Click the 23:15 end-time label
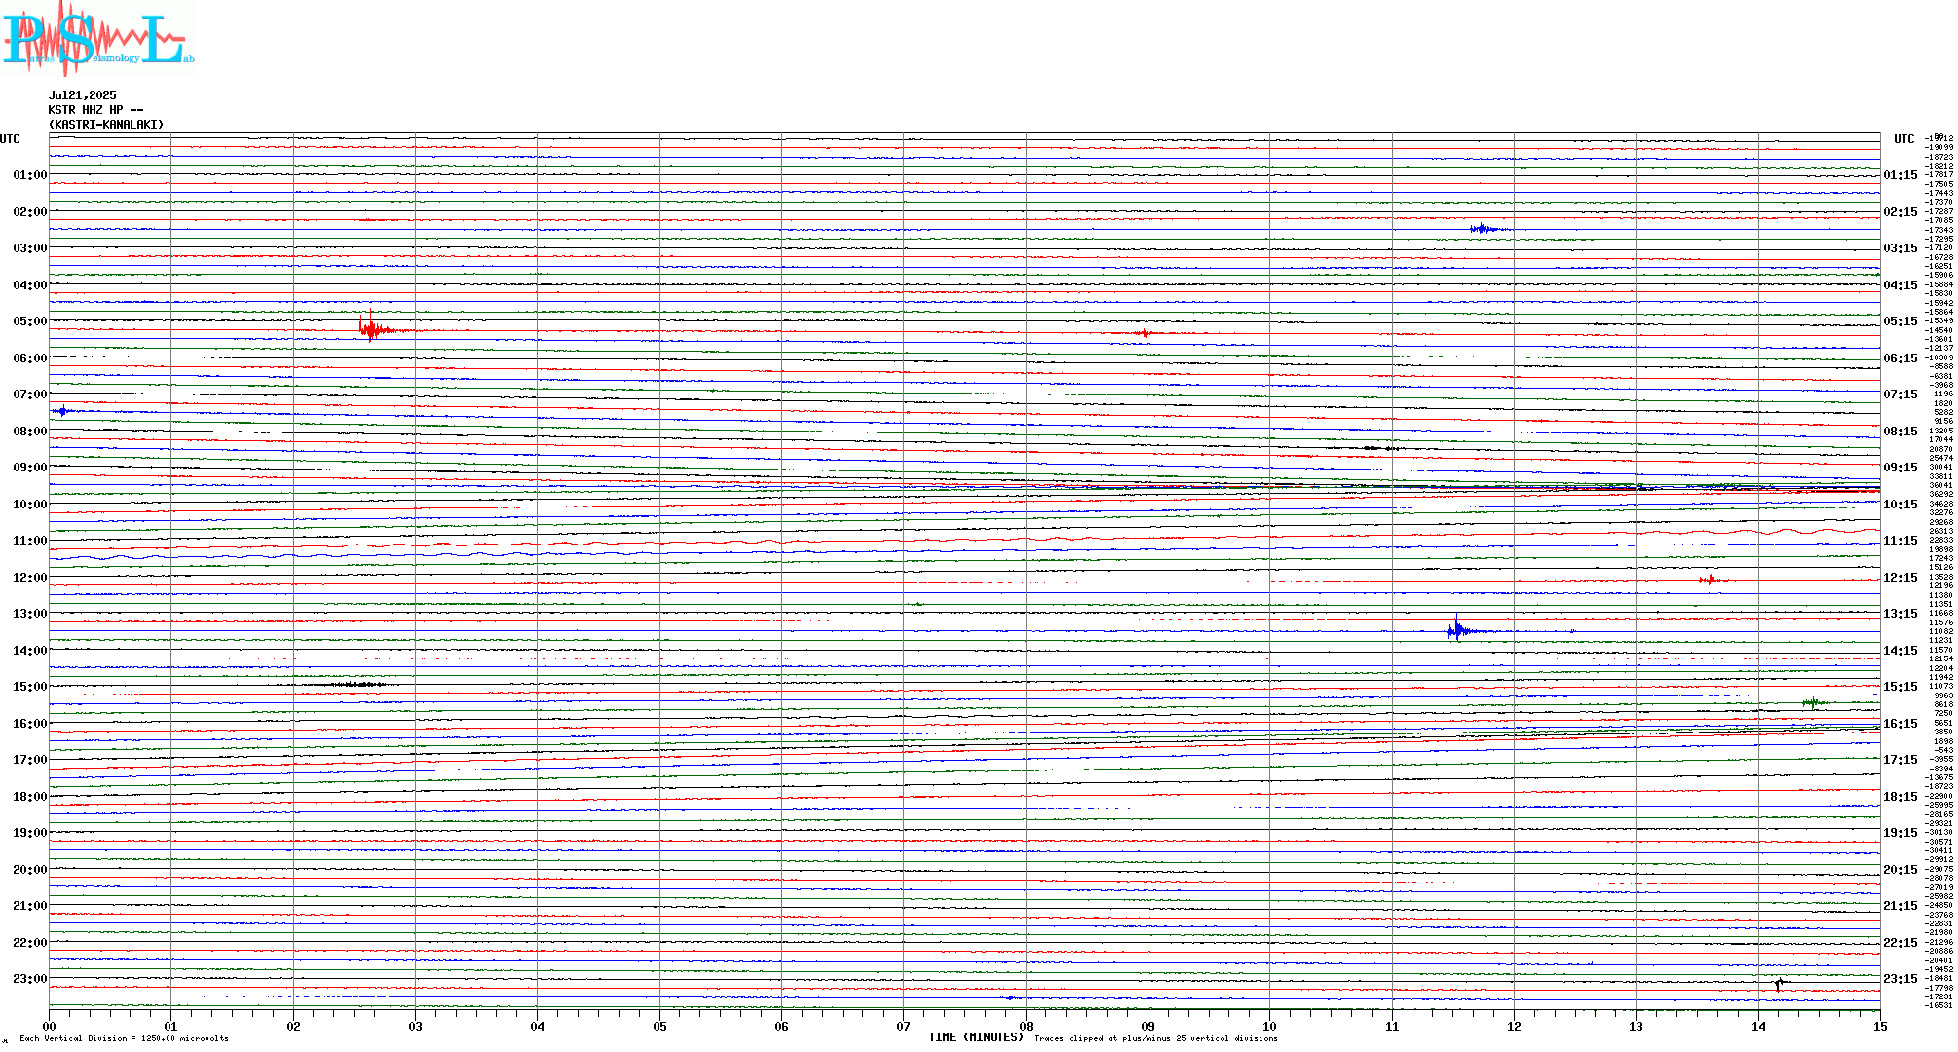Viewport: 1958px width, 1052px height. pyautogui.click(x=1901, y=979)
